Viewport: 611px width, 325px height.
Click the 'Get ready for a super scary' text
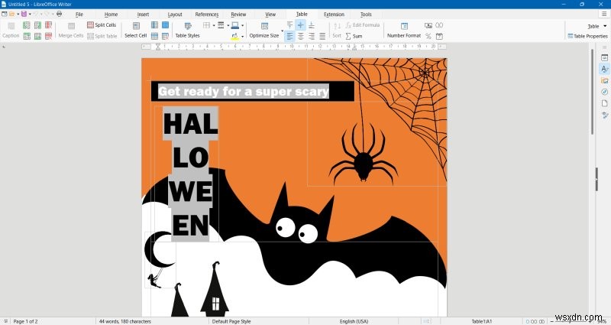244,91
